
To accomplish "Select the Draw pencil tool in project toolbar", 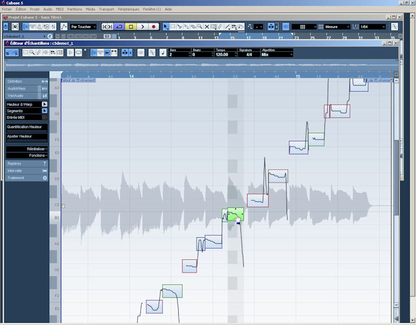I will point(220,27).
